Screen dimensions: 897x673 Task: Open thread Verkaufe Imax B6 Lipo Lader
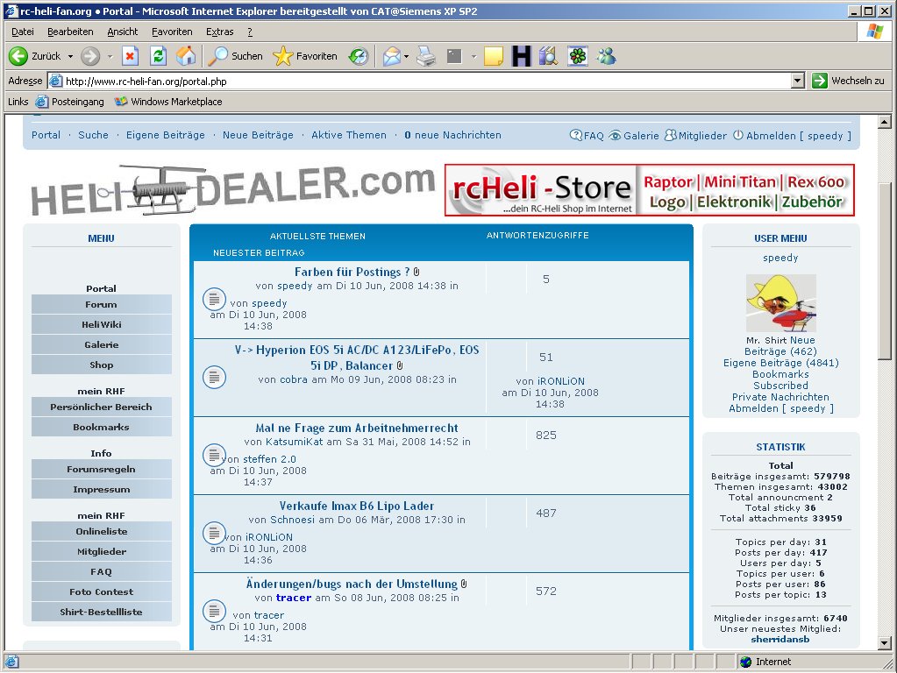tap(357, 506)
